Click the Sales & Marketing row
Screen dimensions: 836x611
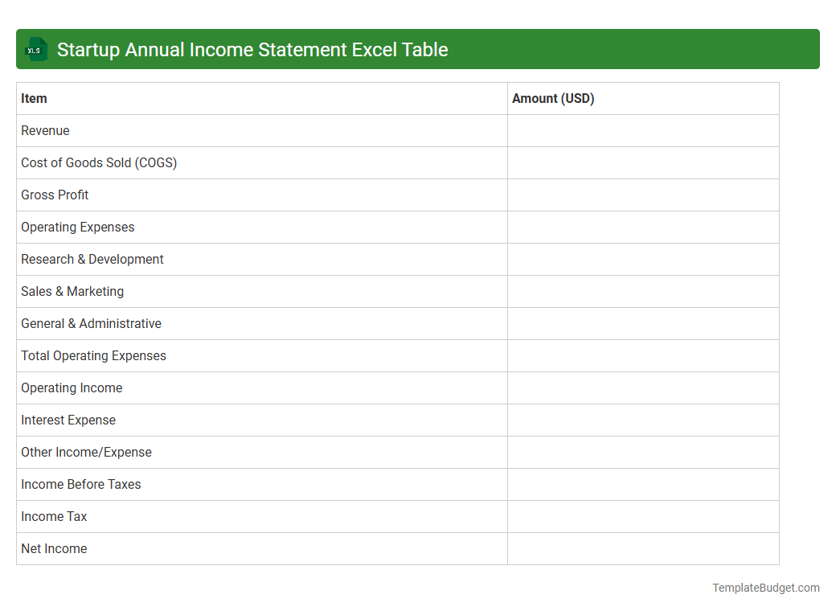tap(72, 291)
